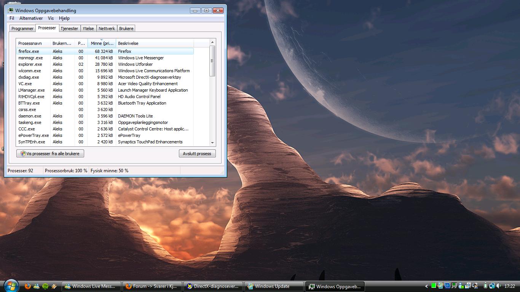Switch to Windows Update taskbar button
The height and width of the screenshot is (292, 520).
[x=274, y=286]
